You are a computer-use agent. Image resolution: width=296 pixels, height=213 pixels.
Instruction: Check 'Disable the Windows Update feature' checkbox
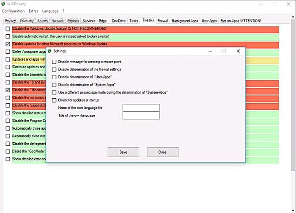tap(8, 29)
